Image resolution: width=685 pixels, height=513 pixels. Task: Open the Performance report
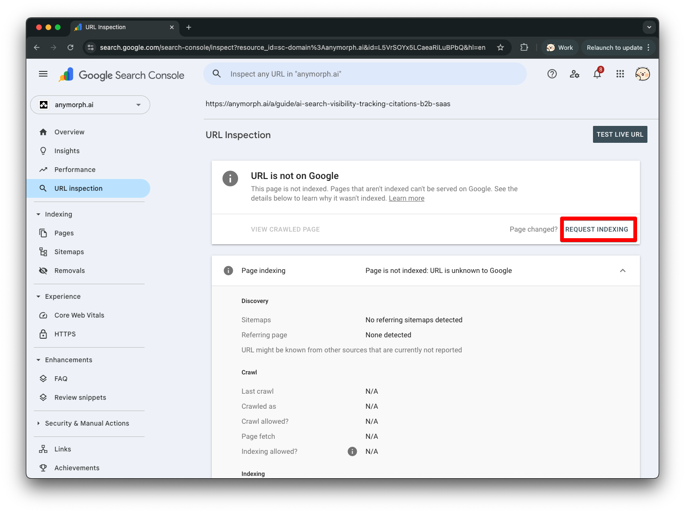[x=74, y=169]
